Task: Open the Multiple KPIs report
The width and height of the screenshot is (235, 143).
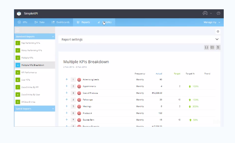Action: click(x=27, y=58)
